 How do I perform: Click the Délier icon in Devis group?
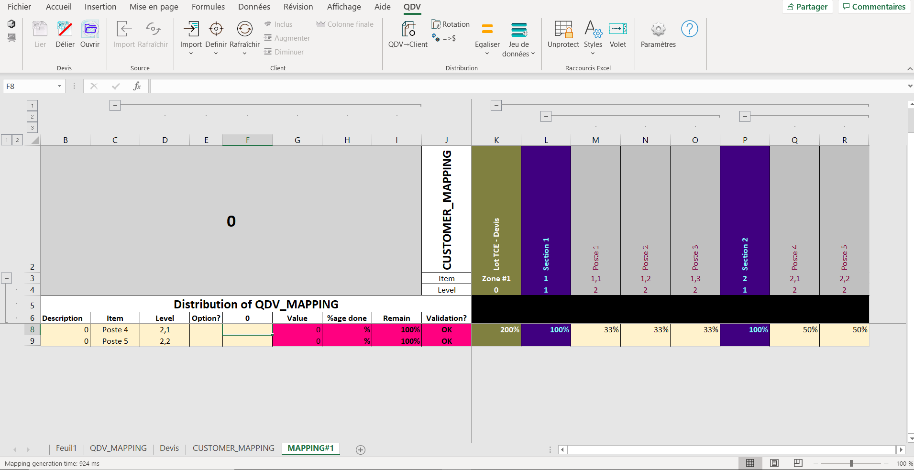click(65, 30)
